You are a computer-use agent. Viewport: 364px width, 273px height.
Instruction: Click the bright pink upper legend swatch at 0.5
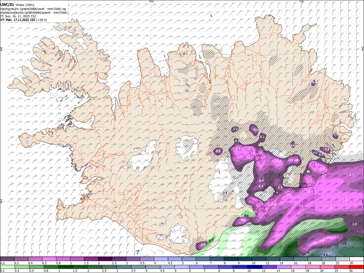pos(49,259)
